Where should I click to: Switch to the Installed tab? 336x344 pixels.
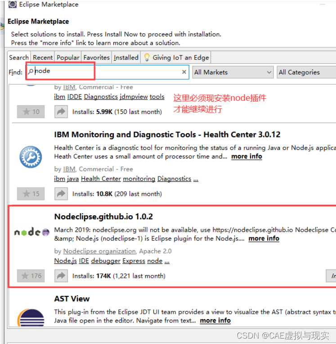126,58
